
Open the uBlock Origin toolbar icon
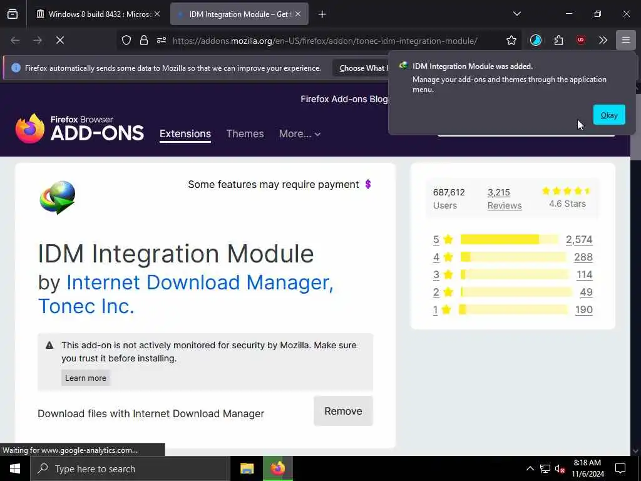tap(580, 40)
